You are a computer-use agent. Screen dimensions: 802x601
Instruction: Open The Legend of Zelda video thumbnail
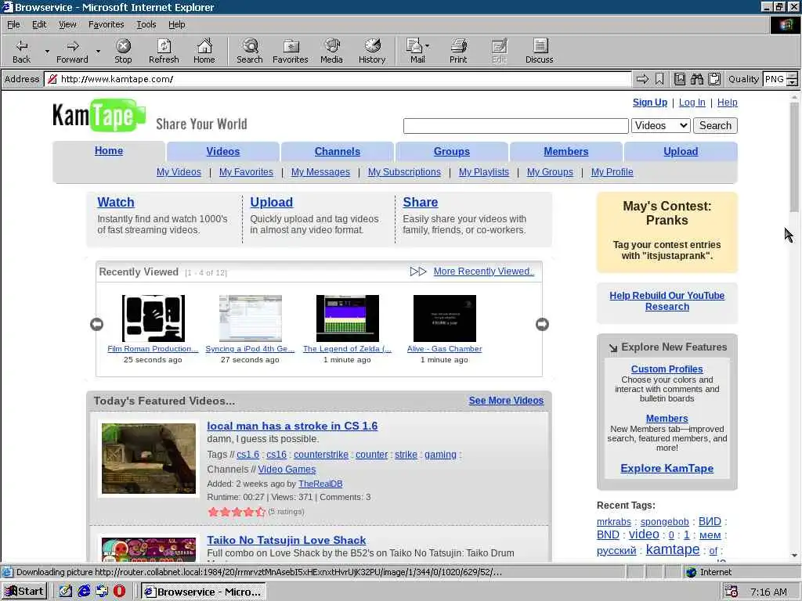347,318
